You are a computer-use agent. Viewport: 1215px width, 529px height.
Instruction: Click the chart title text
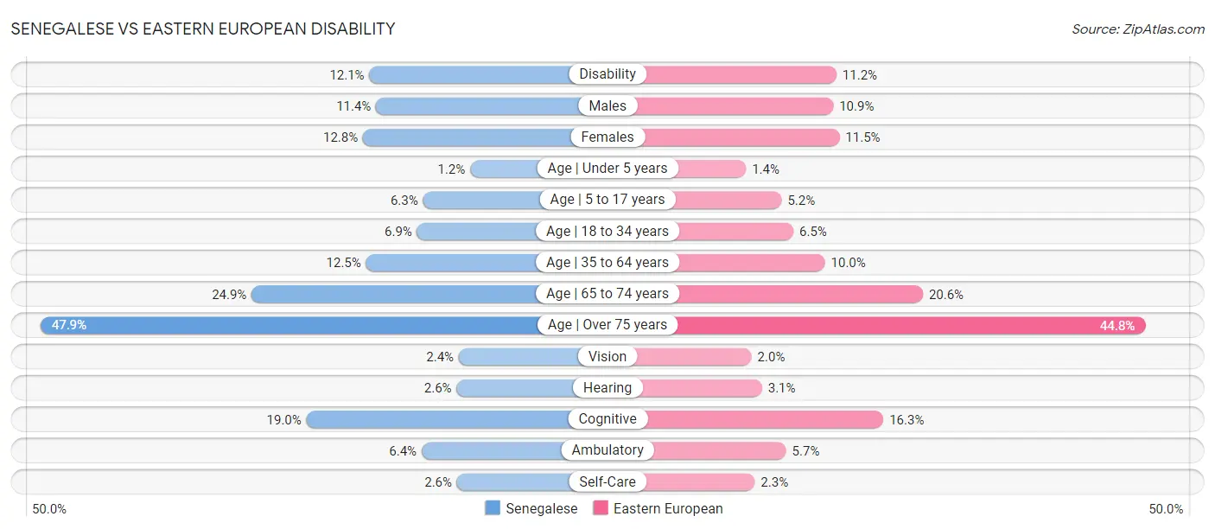coord(203,29)
